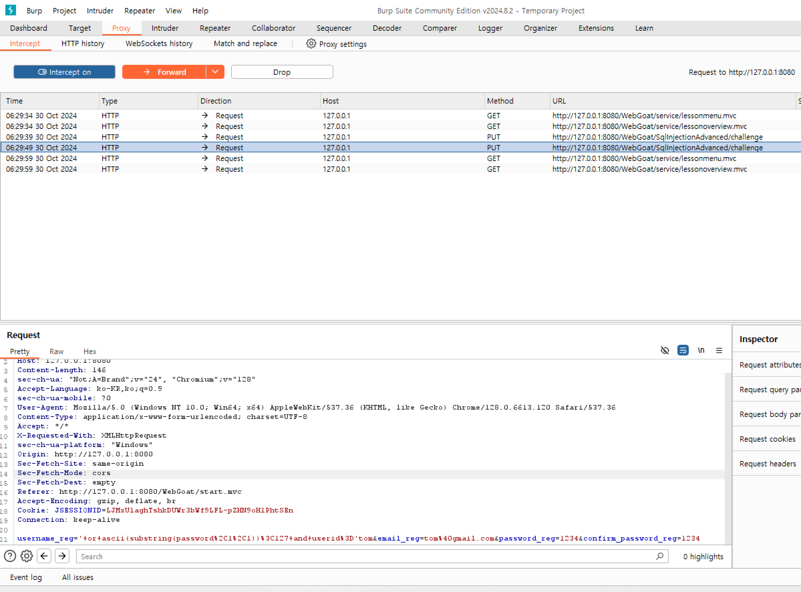The image size is (801, 592).
Task: Select the 06:29:34 lessonmenu.mvc request row
Action: [400, 115]
